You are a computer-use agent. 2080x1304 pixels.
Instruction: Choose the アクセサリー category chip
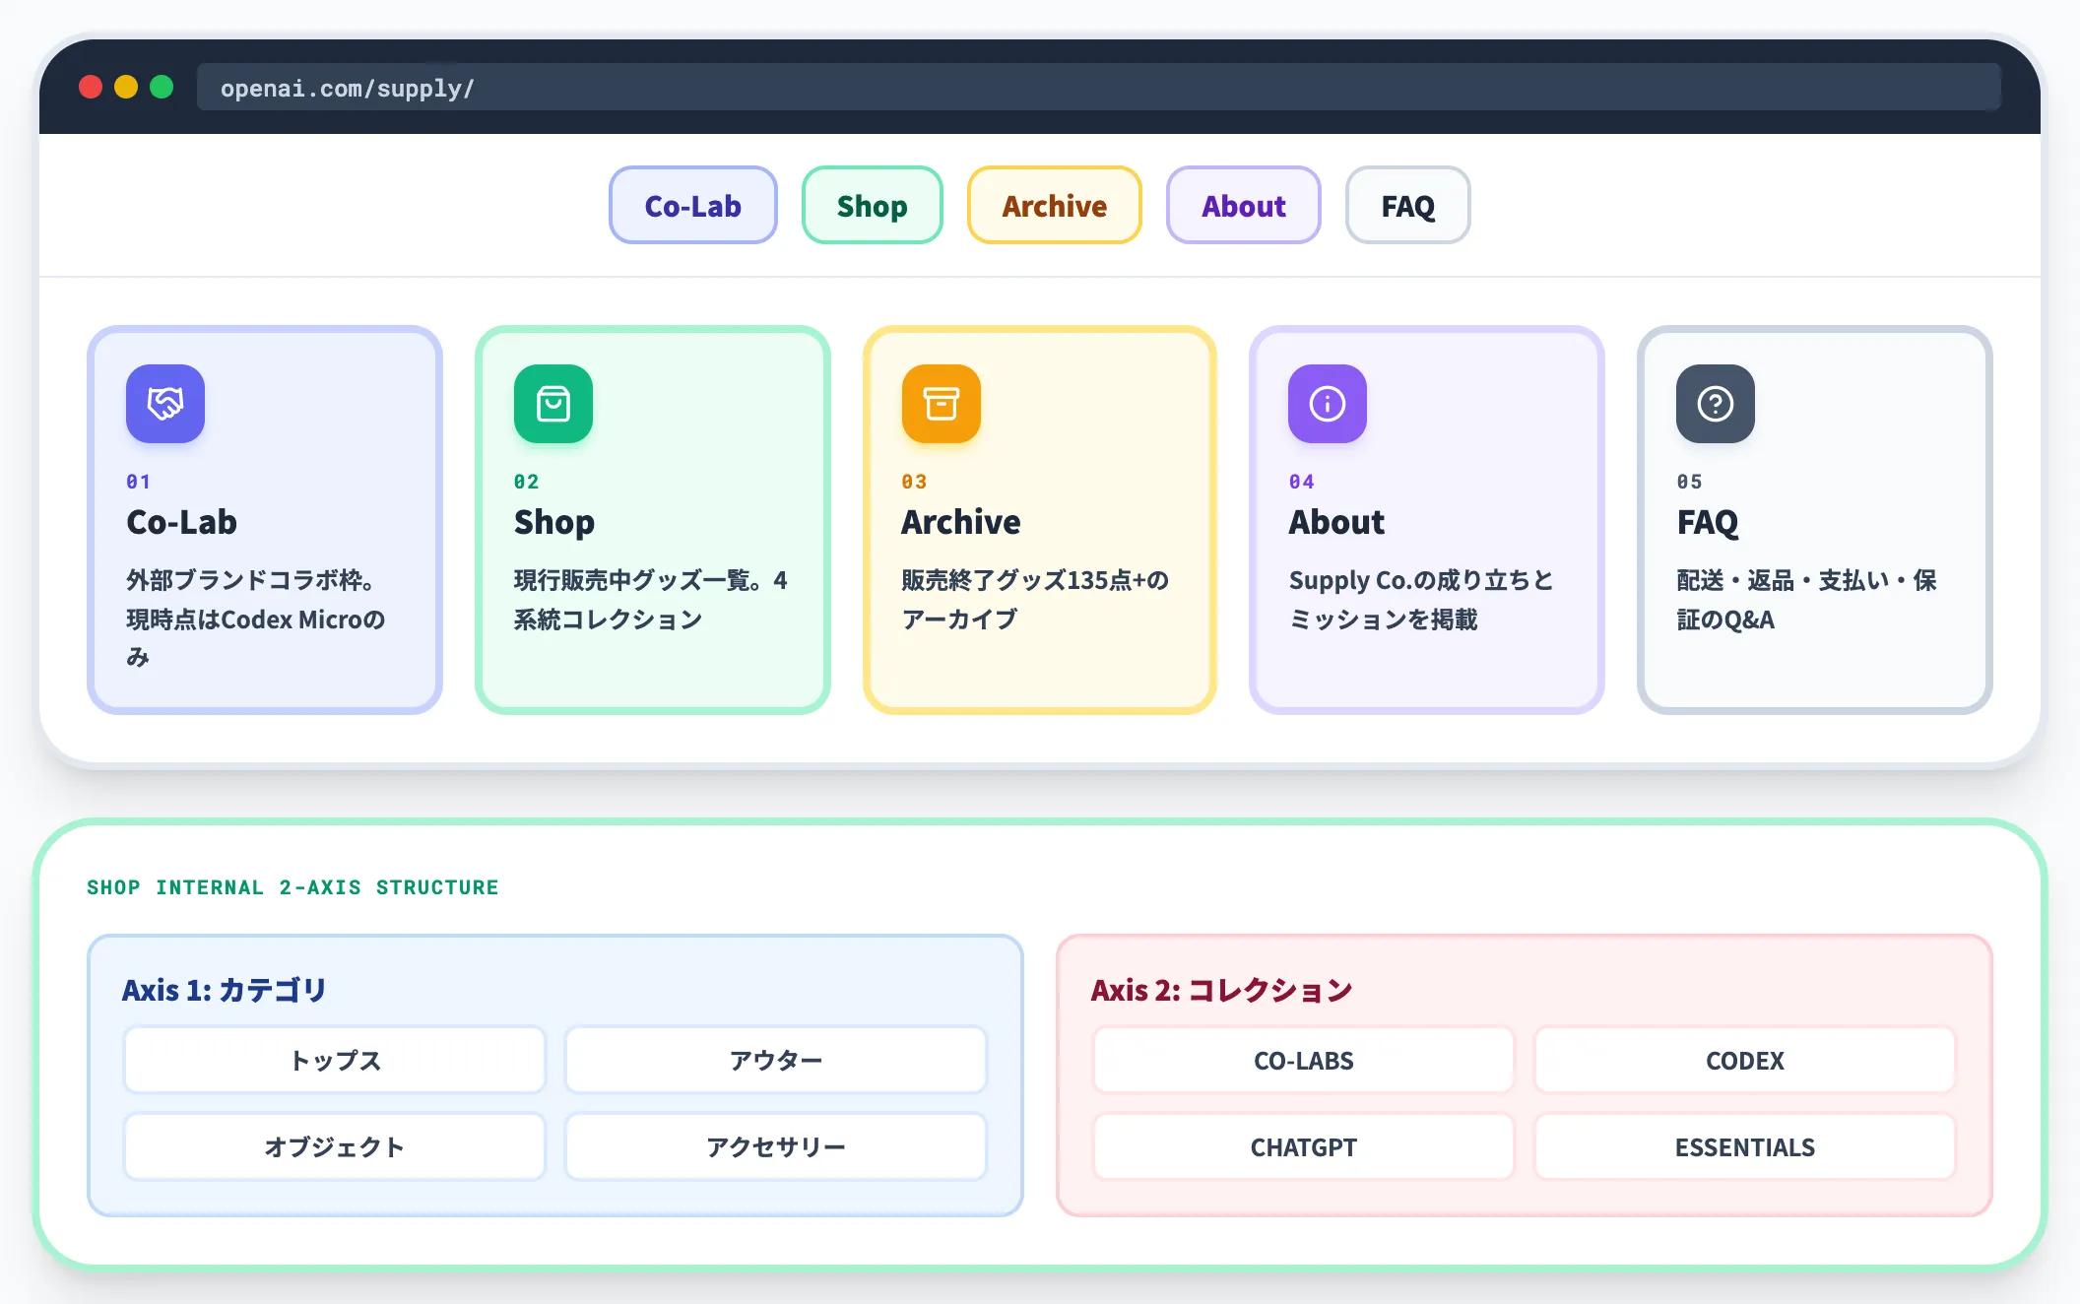776,1146
